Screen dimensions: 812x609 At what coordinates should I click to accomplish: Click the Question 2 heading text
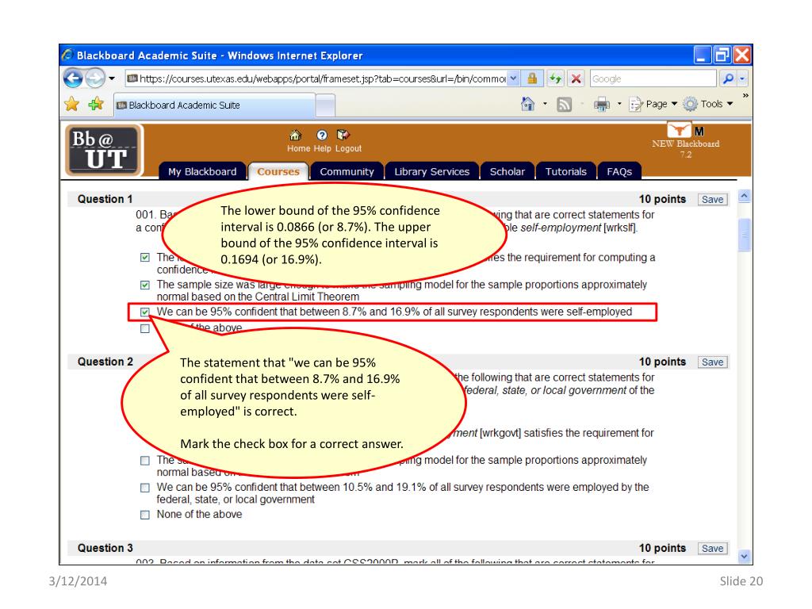105,362
